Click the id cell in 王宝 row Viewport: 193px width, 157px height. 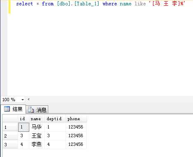(24, 136)
